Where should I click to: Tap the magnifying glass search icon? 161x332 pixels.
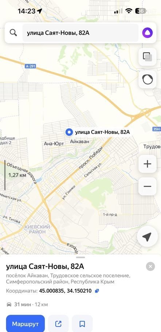pyautogui.click(x=13, y=33)
